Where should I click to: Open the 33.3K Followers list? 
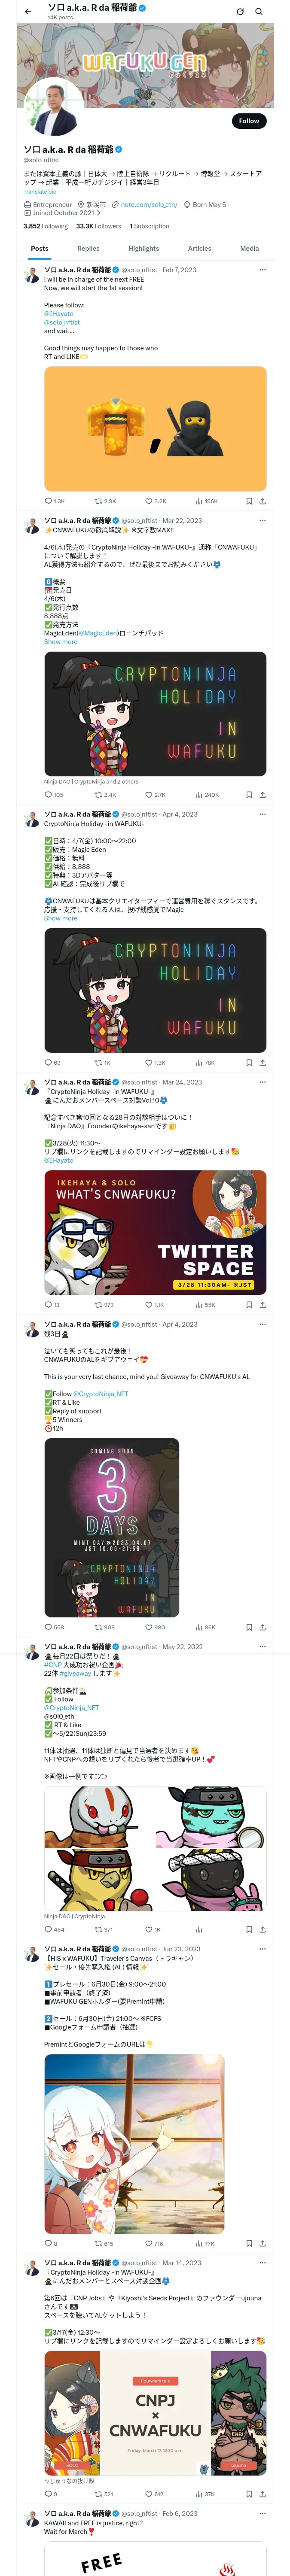[98, 226]
